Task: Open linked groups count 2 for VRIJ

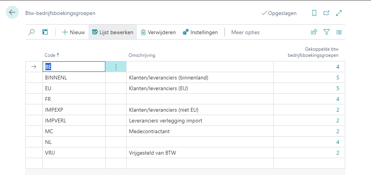Action: point(338,153)
